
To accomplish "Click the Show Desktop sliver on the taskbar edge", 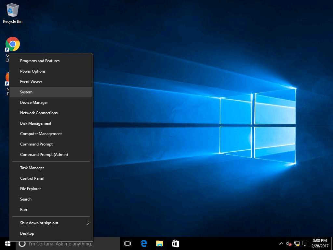I will (332, 243).
